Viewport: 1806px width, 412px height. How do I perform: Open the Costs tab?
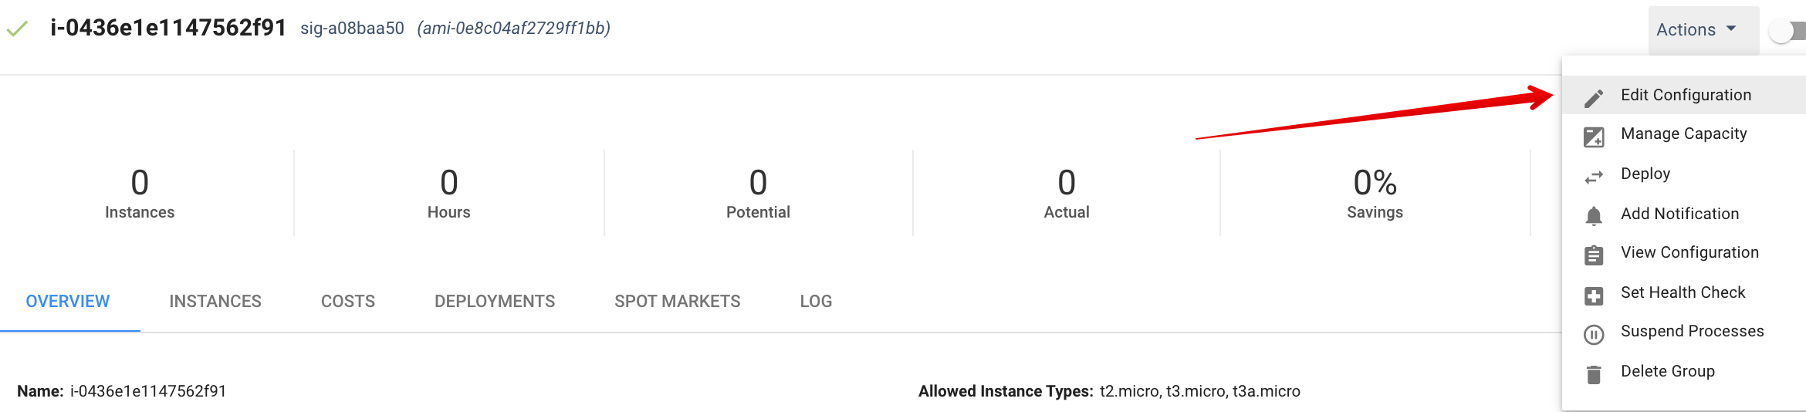[348, 302]
